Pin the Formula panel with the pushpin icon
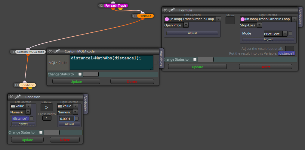This screenshot has height=150, width=305. coord(172,10)
